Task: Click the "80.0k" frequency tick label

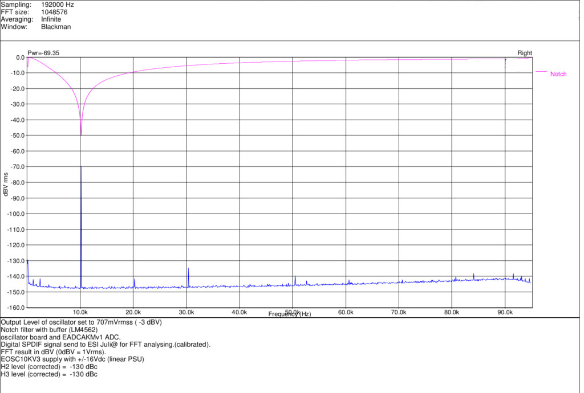Action: 452,312
